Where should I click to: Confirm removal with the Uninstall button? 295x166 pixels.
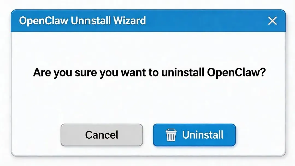(x=194, y=135)
